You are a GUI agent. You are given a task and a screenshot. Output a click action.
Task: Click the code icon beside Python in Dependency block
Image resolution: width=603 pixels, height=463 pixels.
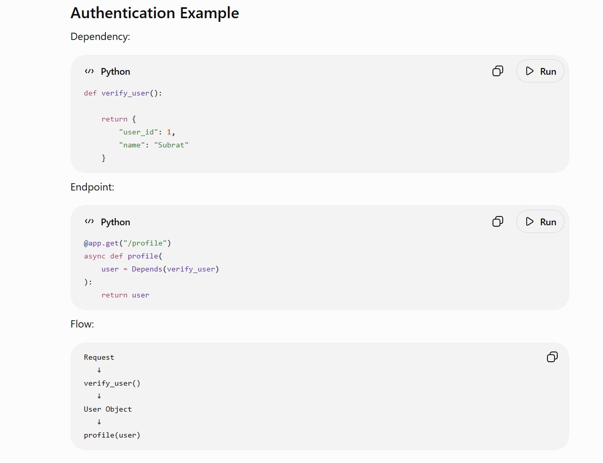click(x=89, y=72)
